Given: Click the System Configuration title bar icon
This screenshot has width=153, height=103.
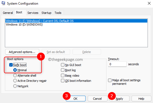Looking at the screenshot, I should tap(3, 3).
